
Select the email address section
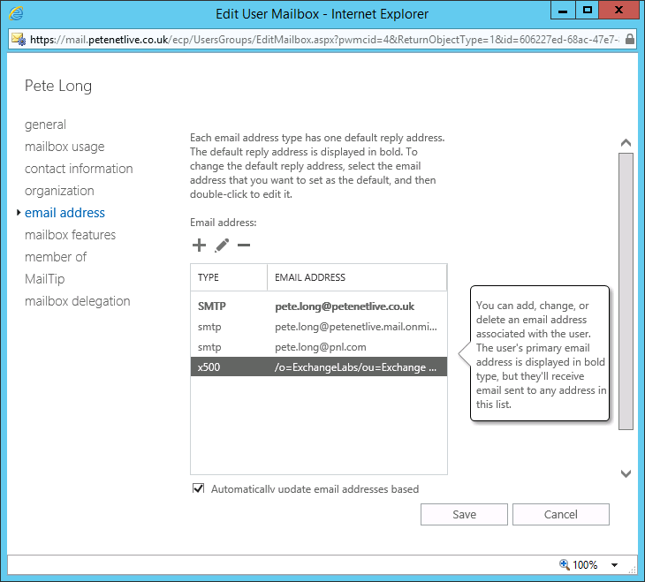pos(64,213)
